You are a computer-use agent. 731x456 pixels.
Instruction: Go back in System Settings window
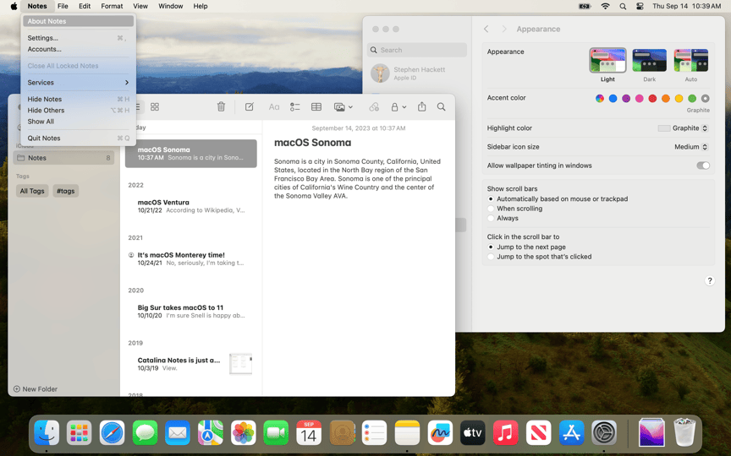(486, 29)
